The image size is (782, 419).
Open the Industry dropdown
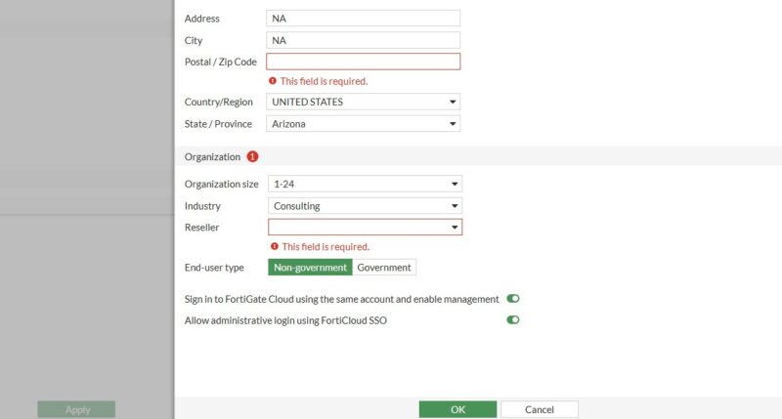[365, 206]
